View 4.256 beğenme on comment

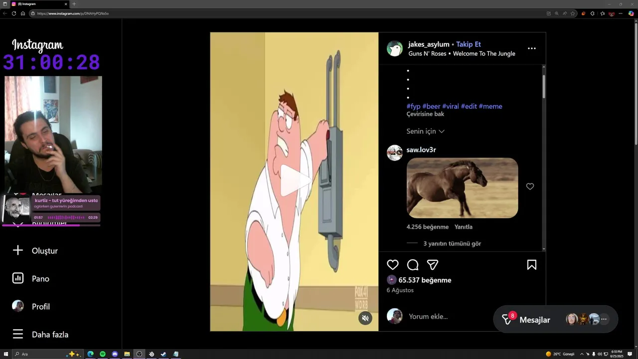[428, 227]
